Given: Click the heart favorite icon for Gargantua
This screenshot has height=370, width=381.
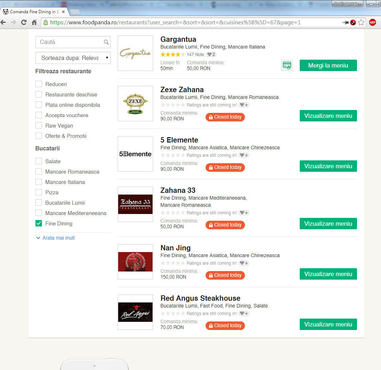Looking at the screenshot, I should [211, 55].
